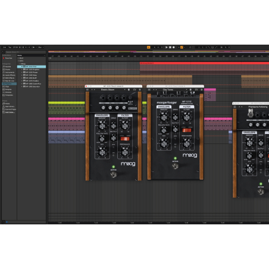Screen dimensions: 269x269
Task: Select highlighted MF-101S Filter plug-in entry
Action: click(x=32, y=67)
